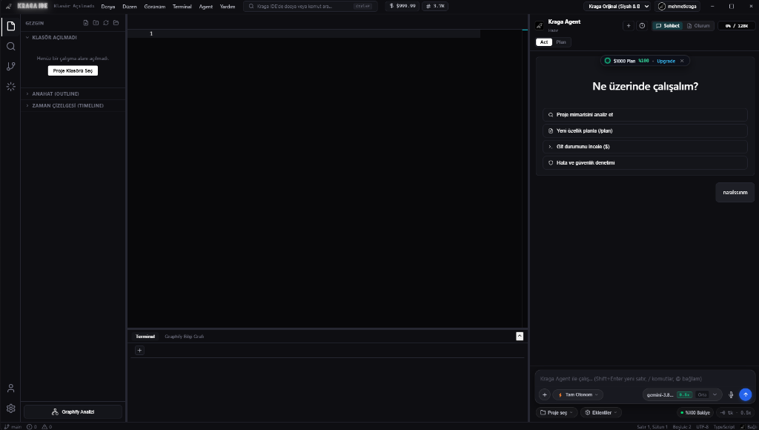Add a new terminal with the plus button
Screen dimensions: 759x430
tap(139, 350)
